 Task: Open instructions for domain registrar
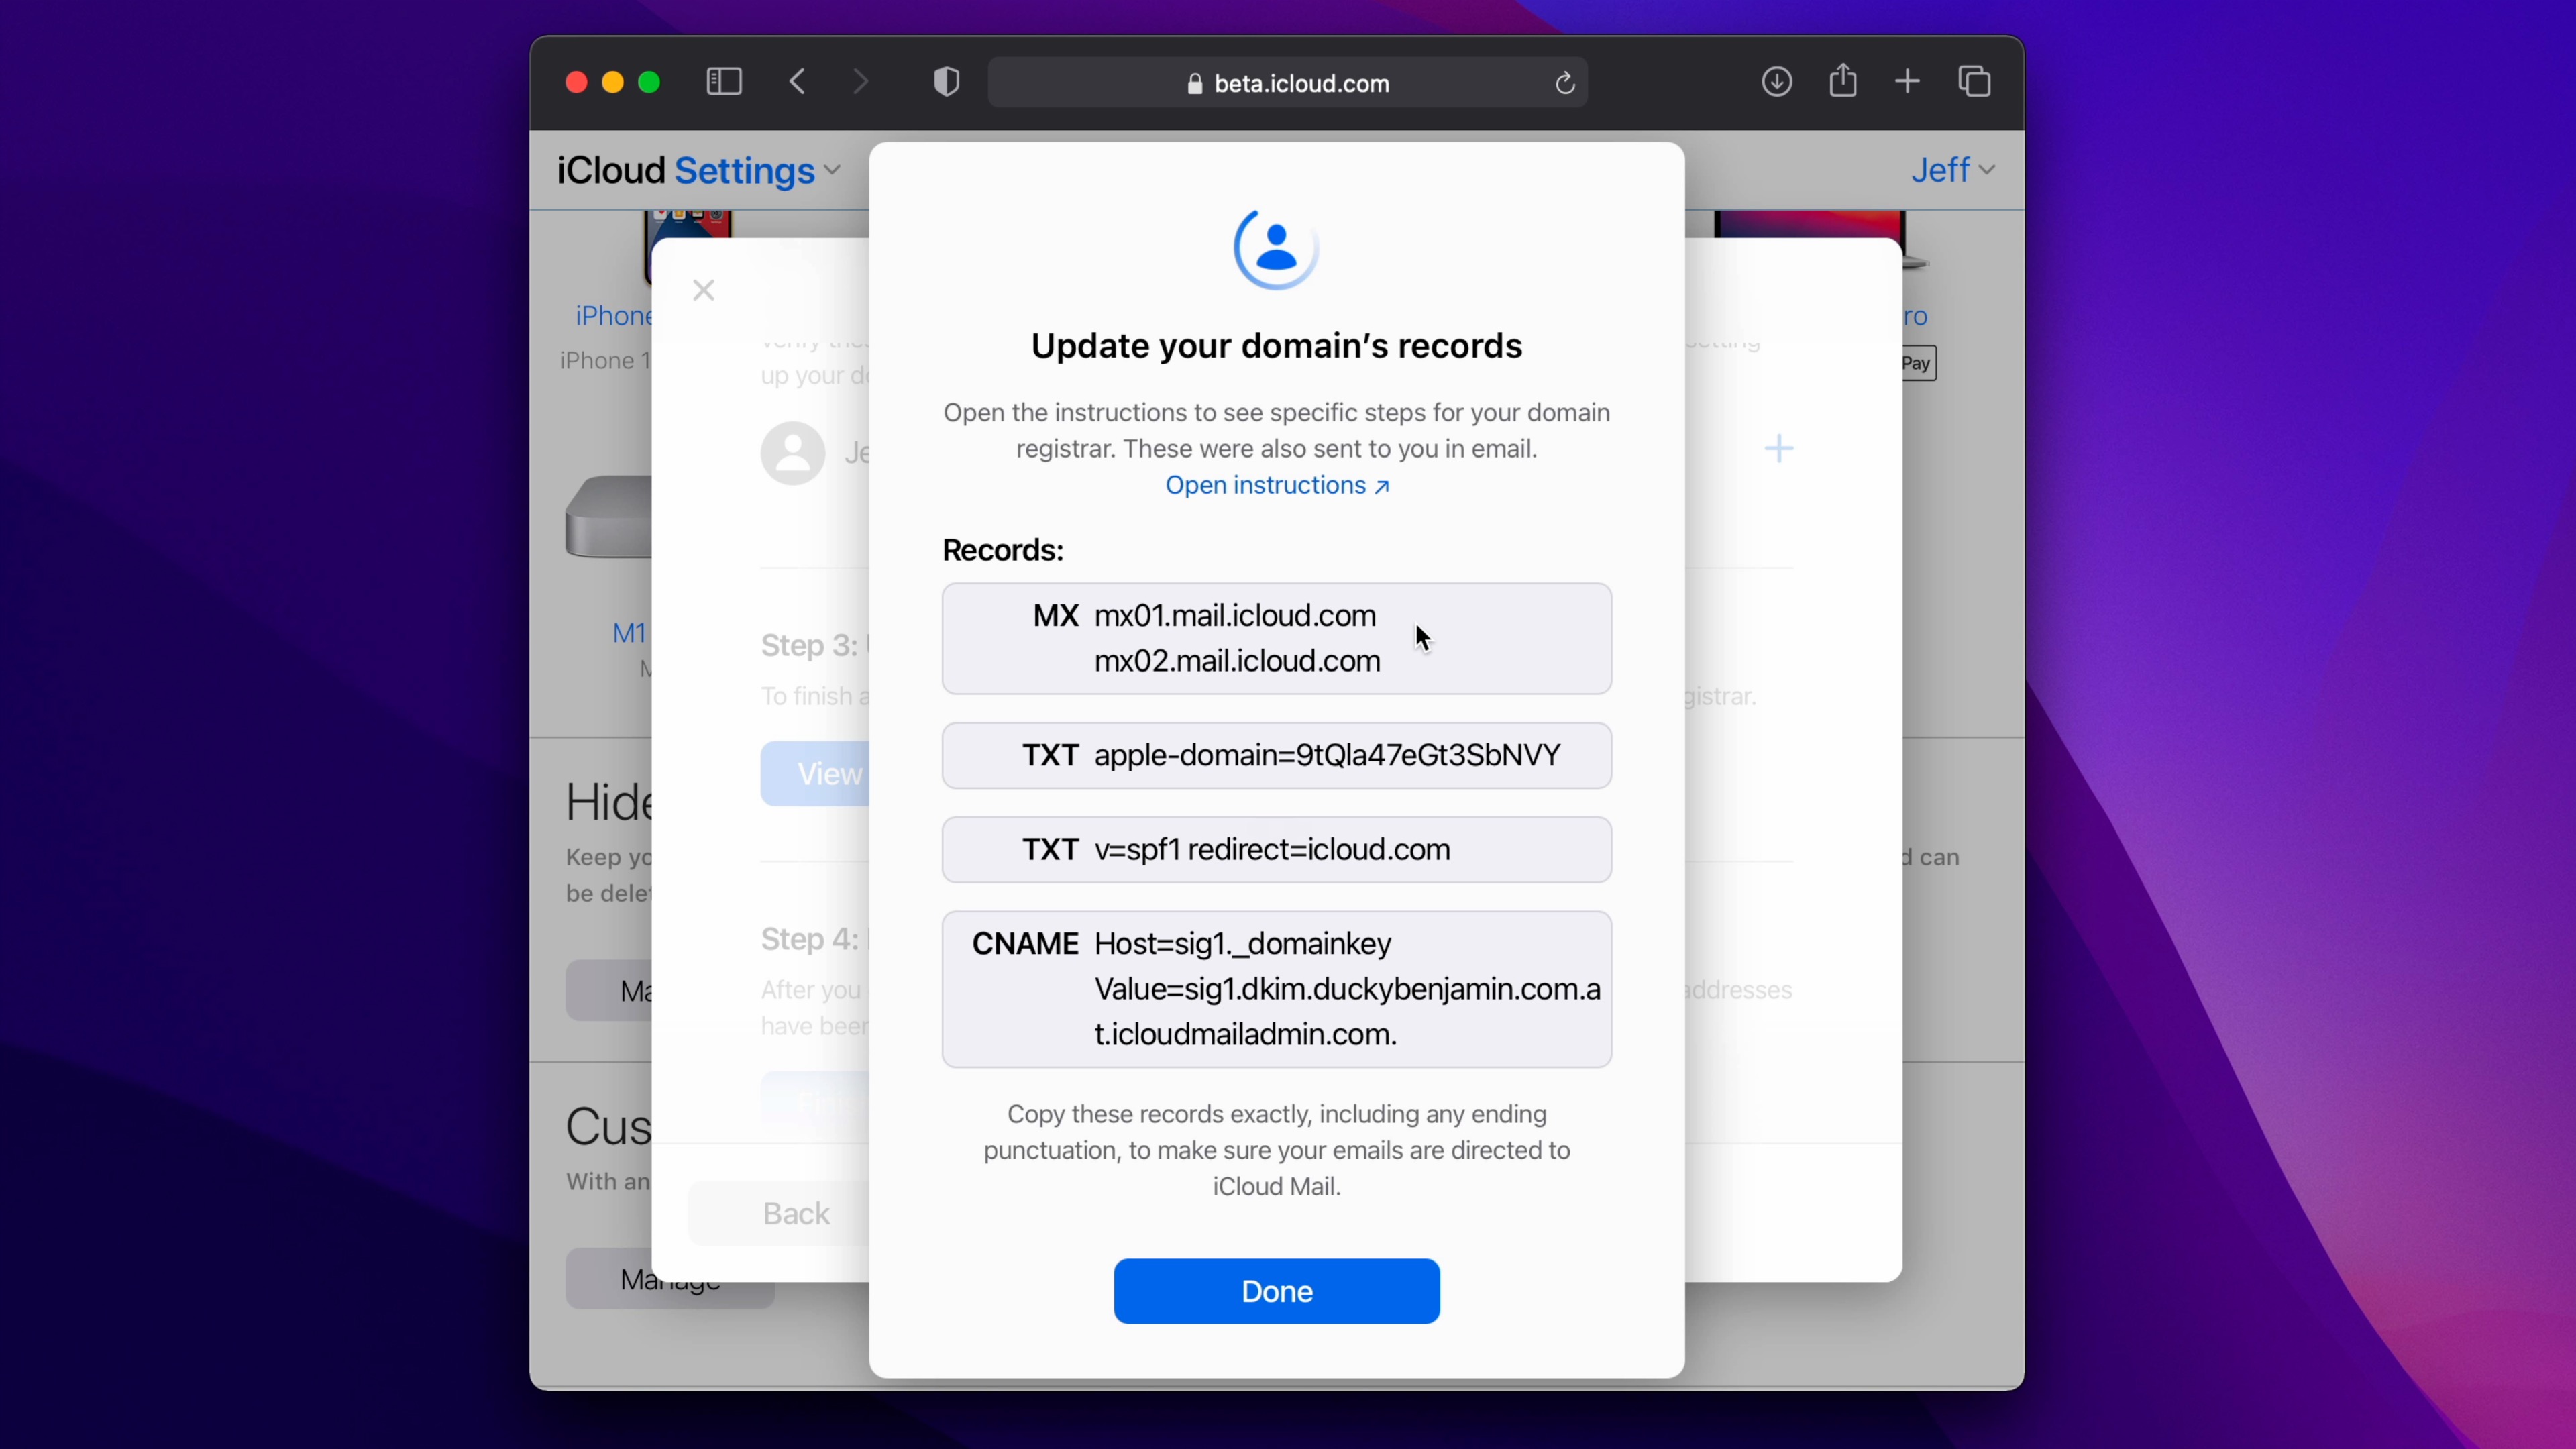coord(1277,485)
